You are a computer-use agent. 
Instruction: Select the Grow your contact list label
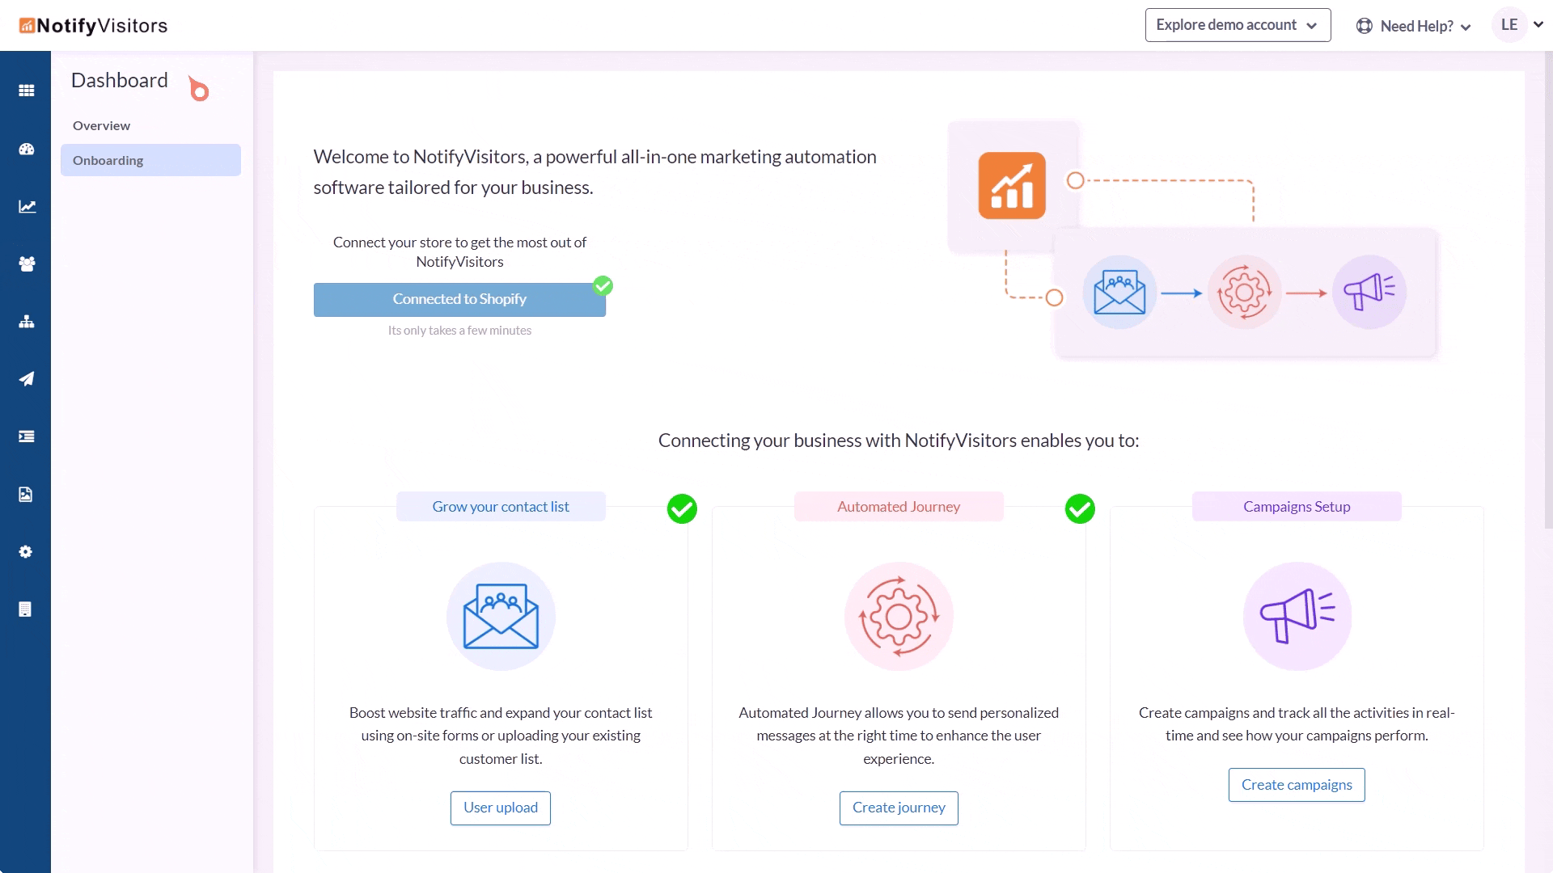[x=501, y=507]
